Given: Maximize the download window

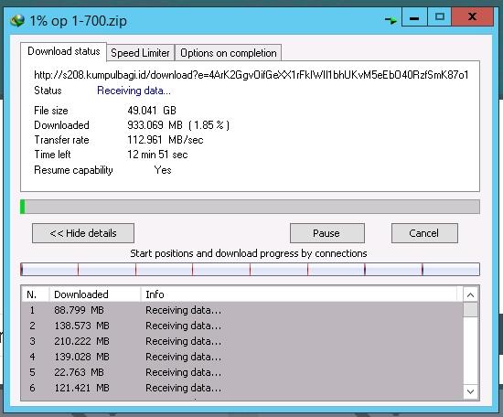Looking at the screenshot, I should pos(439,17).
